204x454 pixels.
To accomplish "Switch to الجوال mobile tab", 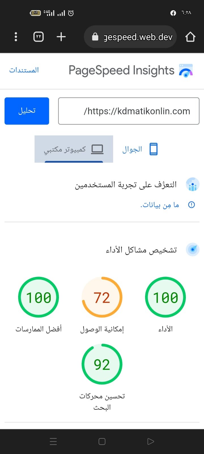I will [x=140, y=149].
